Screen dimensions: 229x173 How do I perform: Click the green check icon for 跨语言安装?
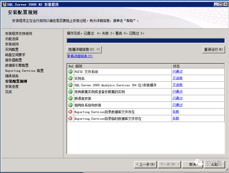coord(70,98)
